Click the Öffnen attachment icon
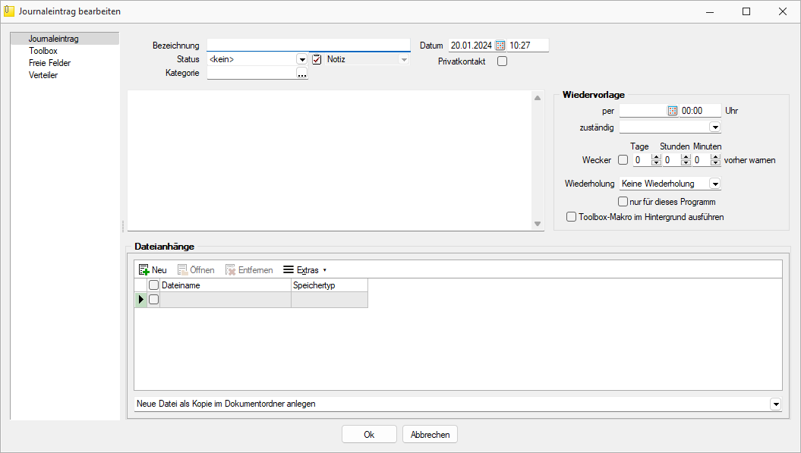This screenshot has height=453, width=801. tap(182, 269)
